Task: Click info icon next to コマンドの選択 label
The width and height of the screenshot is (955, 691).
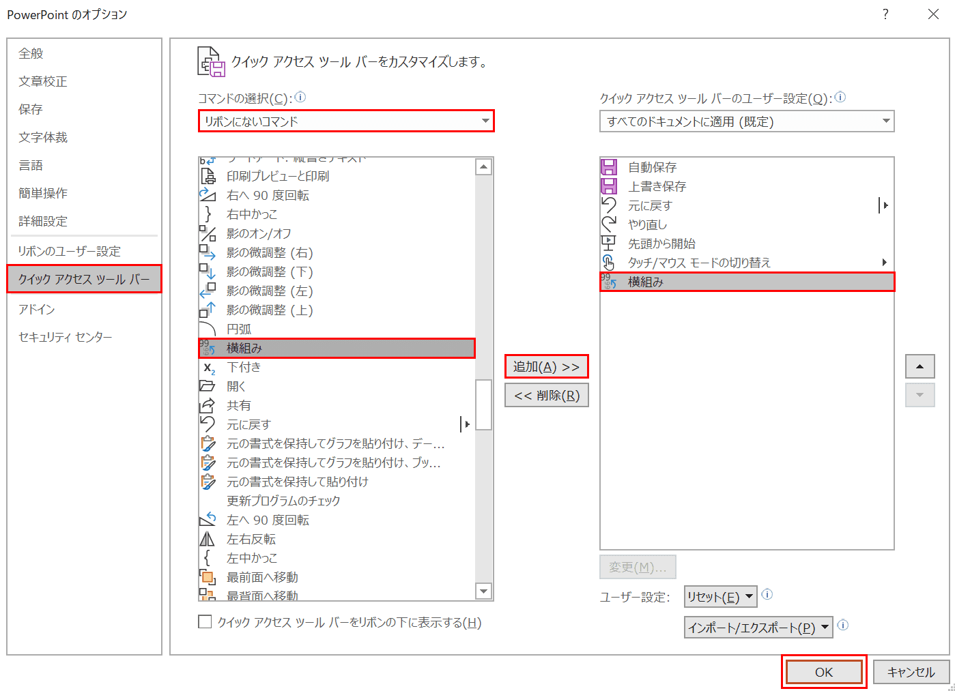Action: coord(300,98)
